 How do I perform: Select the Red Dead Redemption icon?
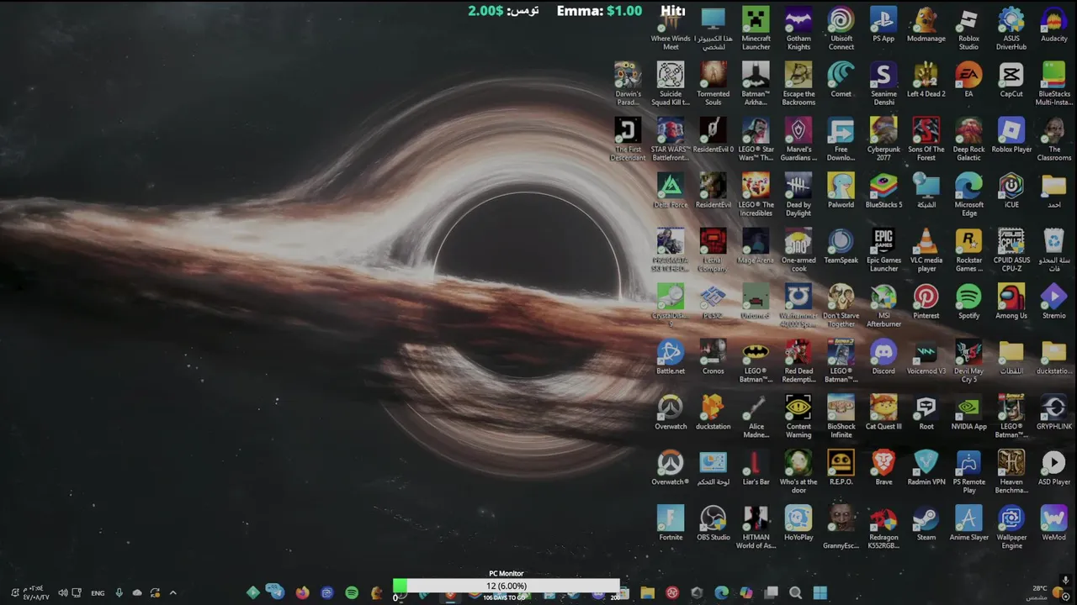click(798, 361)
